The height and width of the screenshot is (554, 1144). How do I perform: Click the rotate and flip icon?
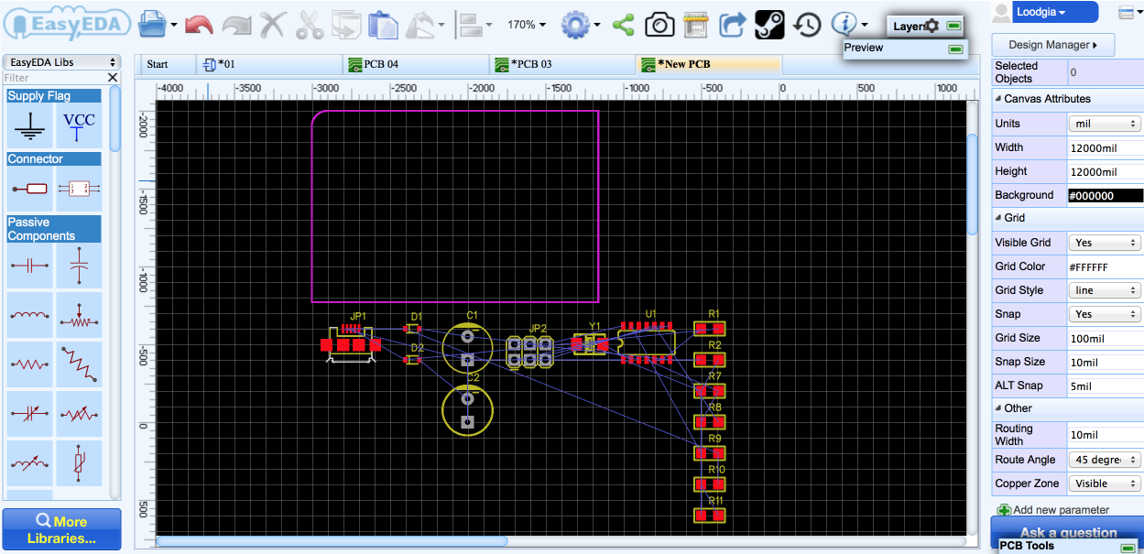(x=422, y=25)
